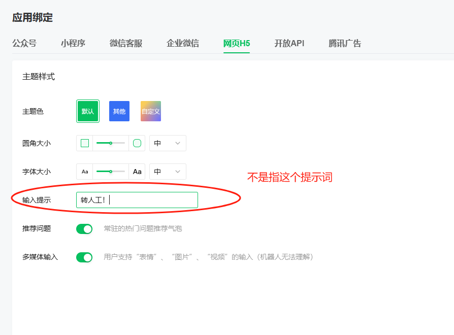The width and height of the screenshot is (454, 335).
Task: Open the 小程序 tab
Action: tap(73, 43)
